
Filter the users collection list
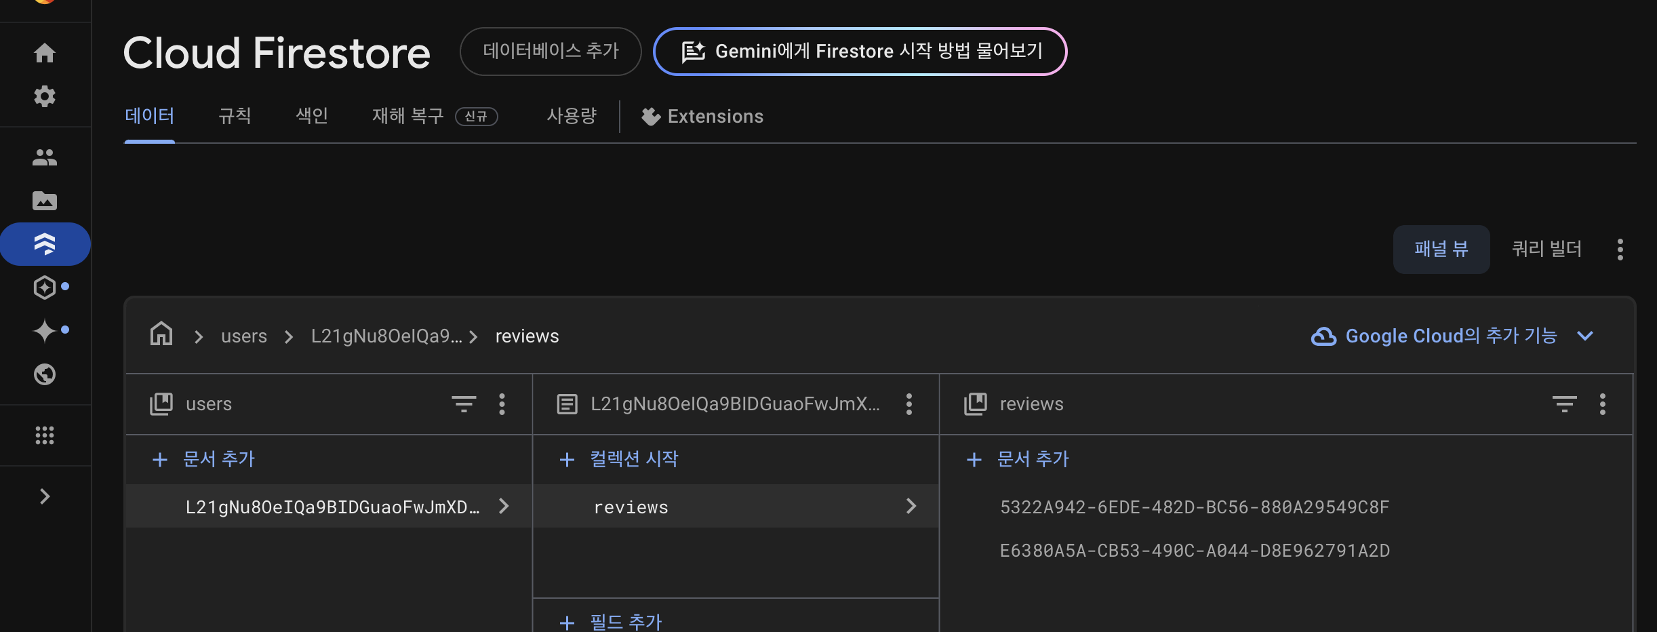point(464,404)
